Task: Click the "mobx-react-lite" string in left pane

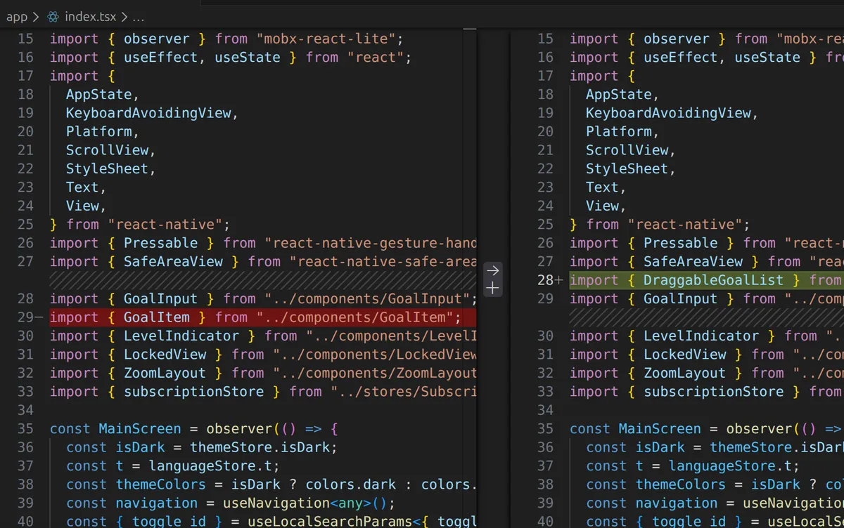Action: [330, 39]
